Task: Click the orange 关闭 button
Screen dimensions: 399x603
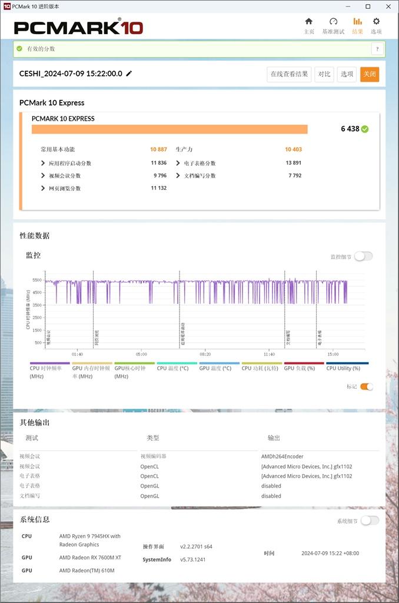Action: 370,74
